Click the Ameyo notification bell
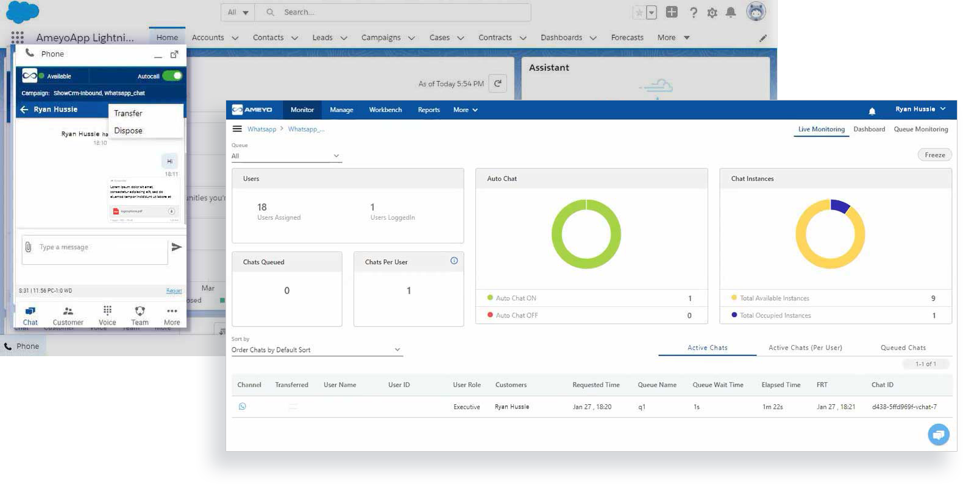Screen dimensions: 963x484 (x=872, y=111)
